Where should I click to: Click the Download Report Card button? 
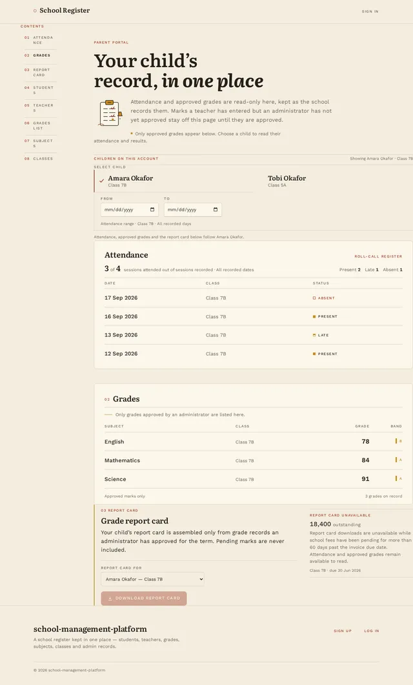(144, 598)
